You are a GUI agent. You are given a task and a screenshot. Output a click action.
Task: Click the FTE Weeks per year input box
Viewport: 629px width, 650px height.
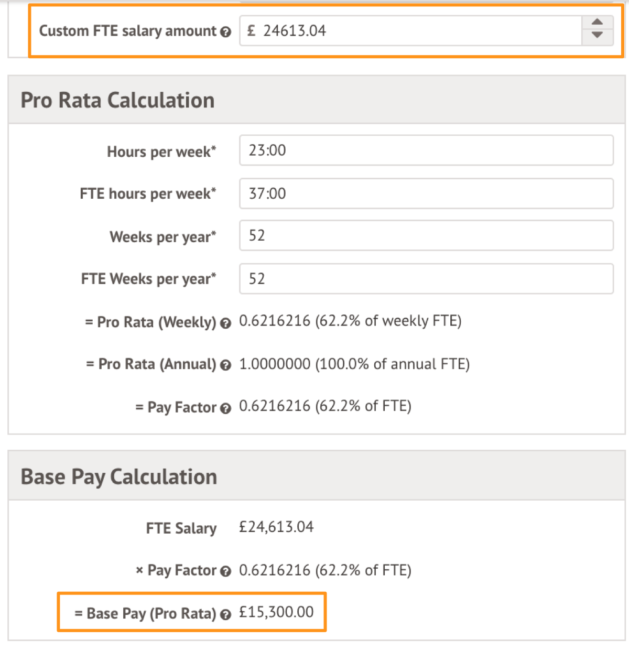click(426, 279)
